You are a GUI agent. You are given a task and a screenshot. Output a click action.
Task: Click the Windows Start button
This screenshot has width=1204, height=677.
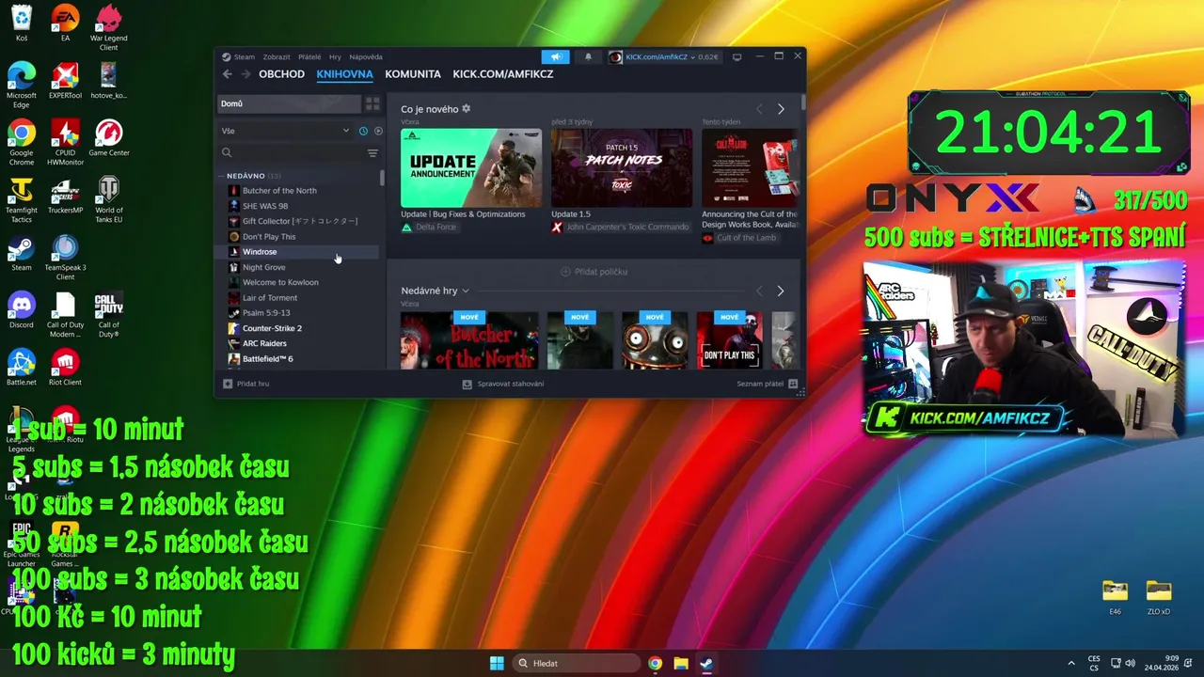(497, 663)
